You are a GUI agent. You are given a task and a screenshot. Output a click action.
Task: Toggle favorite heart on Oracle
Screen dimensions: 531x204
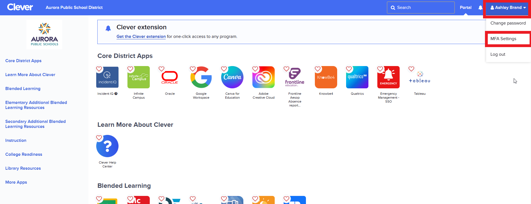point(161,69)
